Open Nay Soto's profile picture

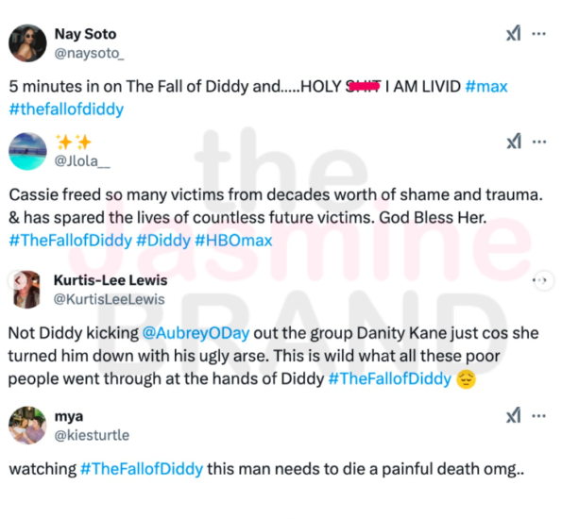(27, 43)
